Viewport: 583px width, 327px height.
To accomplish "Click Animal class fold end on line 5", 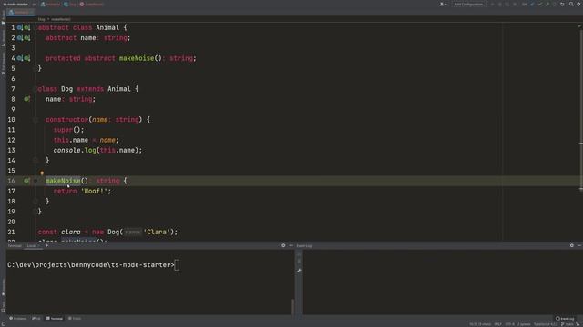I will pyautogui.click(x=36, y=69).
